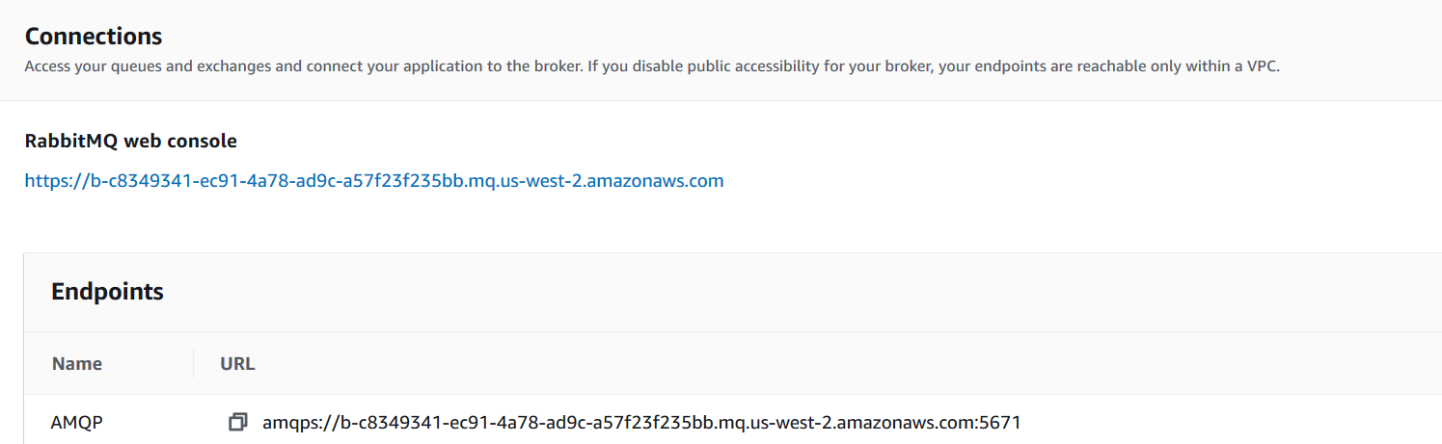This screenshot has width=1442, height=444.
Task: Click the Connections section heading
Action: pos(94,37)
